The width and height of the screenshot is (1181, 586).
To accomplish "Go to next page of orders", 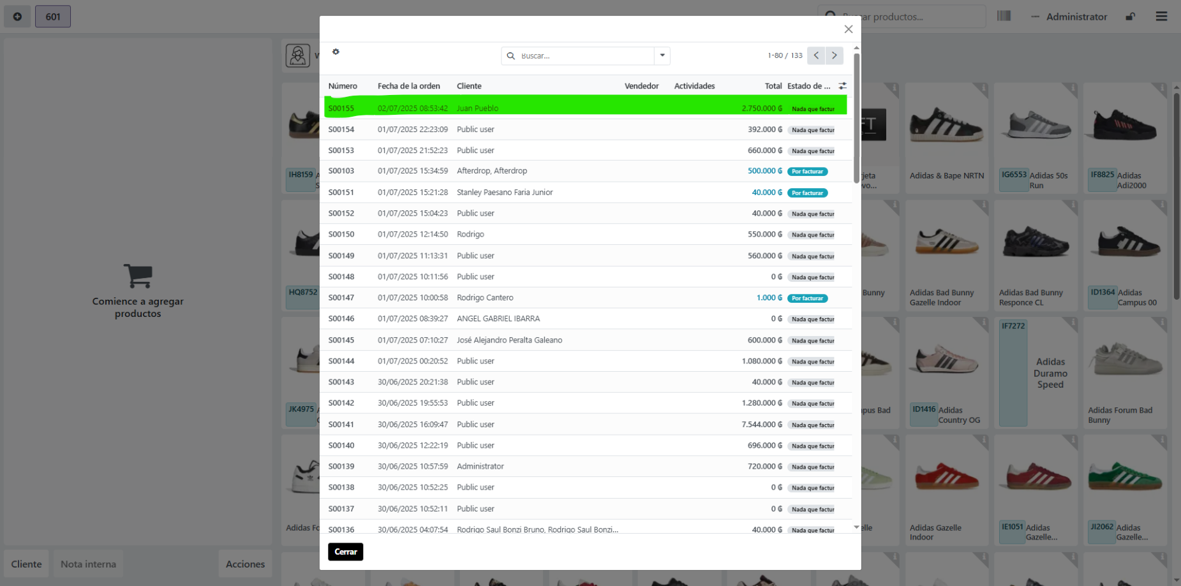I will (834, 55).
